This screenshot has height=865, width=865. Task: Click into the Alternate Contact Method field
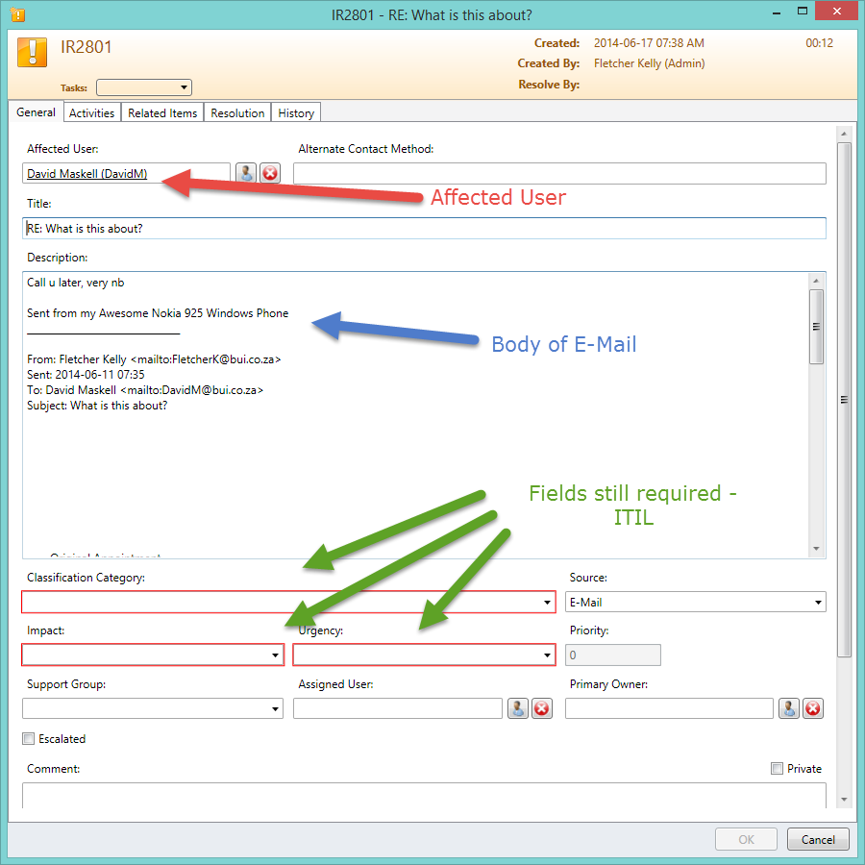tap(559, 173)
